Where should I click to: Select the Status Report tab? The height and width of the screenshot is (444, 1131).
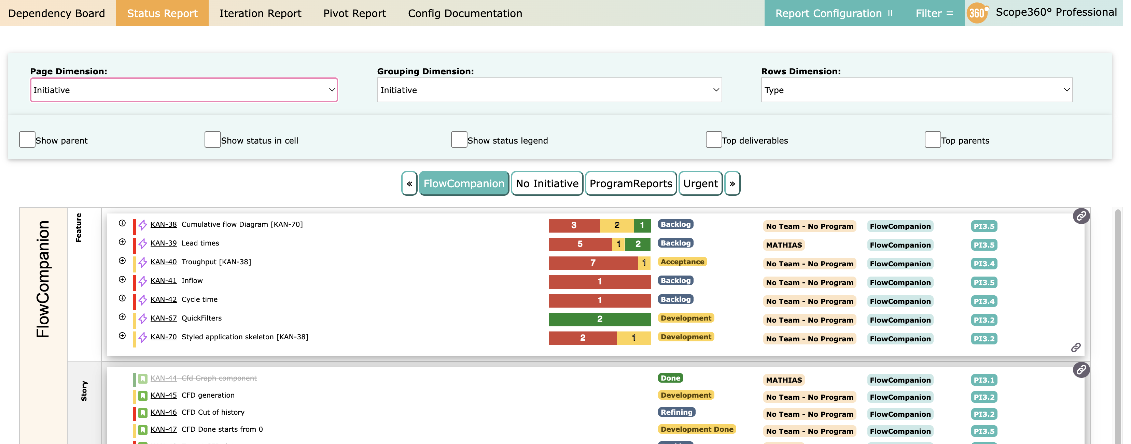(163, 13)
